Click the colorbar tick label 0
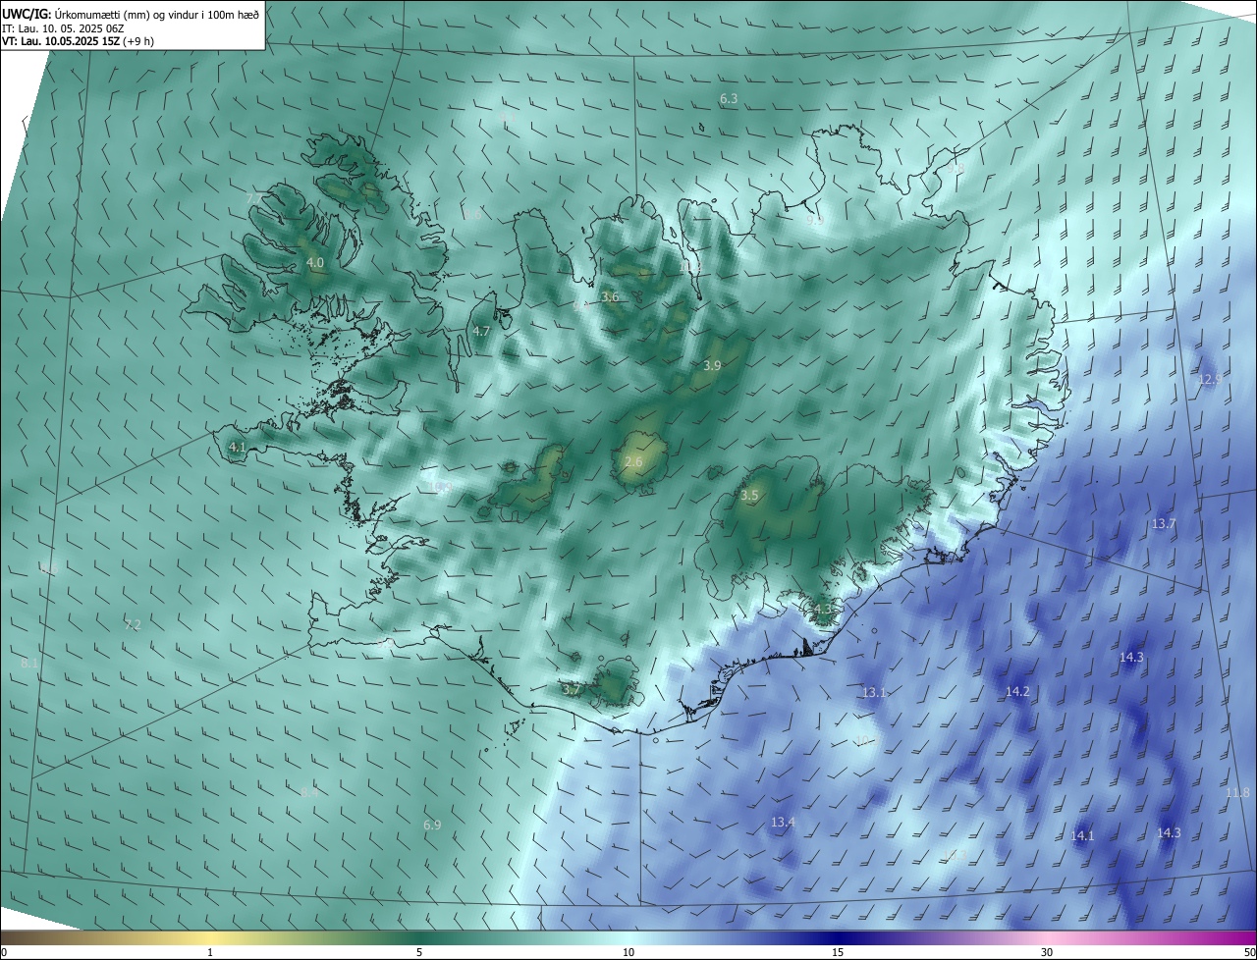The height and width of the screenshot is (960, 1257). pyautogui.click(x=4, y=952)
